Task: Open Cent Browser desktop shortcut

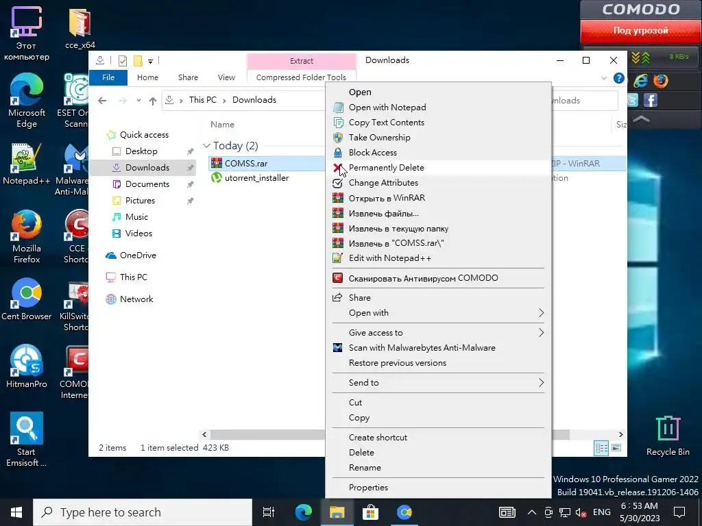Action: pos(27,299)
